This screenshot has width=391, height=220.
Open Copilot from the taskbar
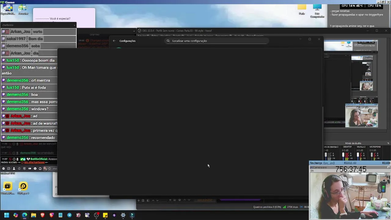click(x=16, y=215)
